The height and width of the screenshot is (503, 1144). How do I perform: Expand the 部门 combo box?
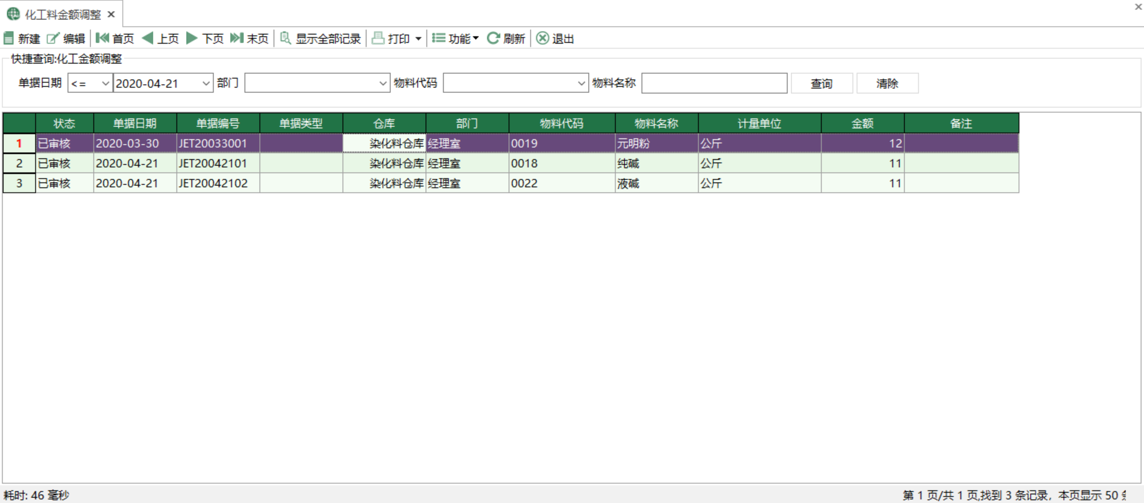382,83
